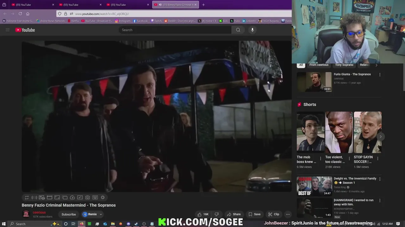The height and width of the screenshot is (227, 405).
Task: Open Steam from the taskbar
Action: (136, 224)
